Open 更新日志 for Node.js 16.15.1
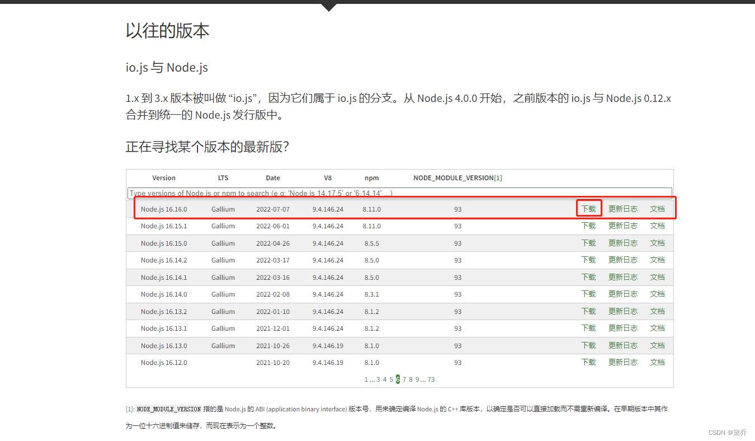Image resolution: width=755 pixels, height=441 pixels. (x=623, y=226)
